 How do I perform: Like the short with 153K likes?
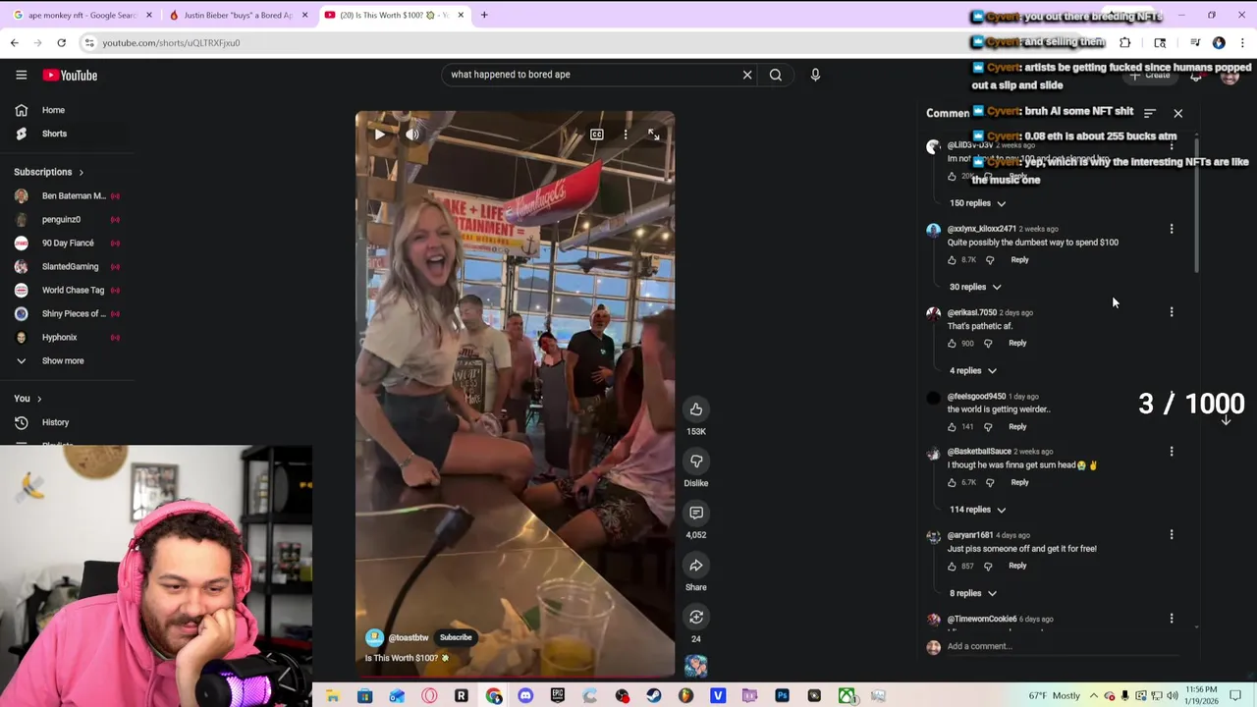click(696, 408)
